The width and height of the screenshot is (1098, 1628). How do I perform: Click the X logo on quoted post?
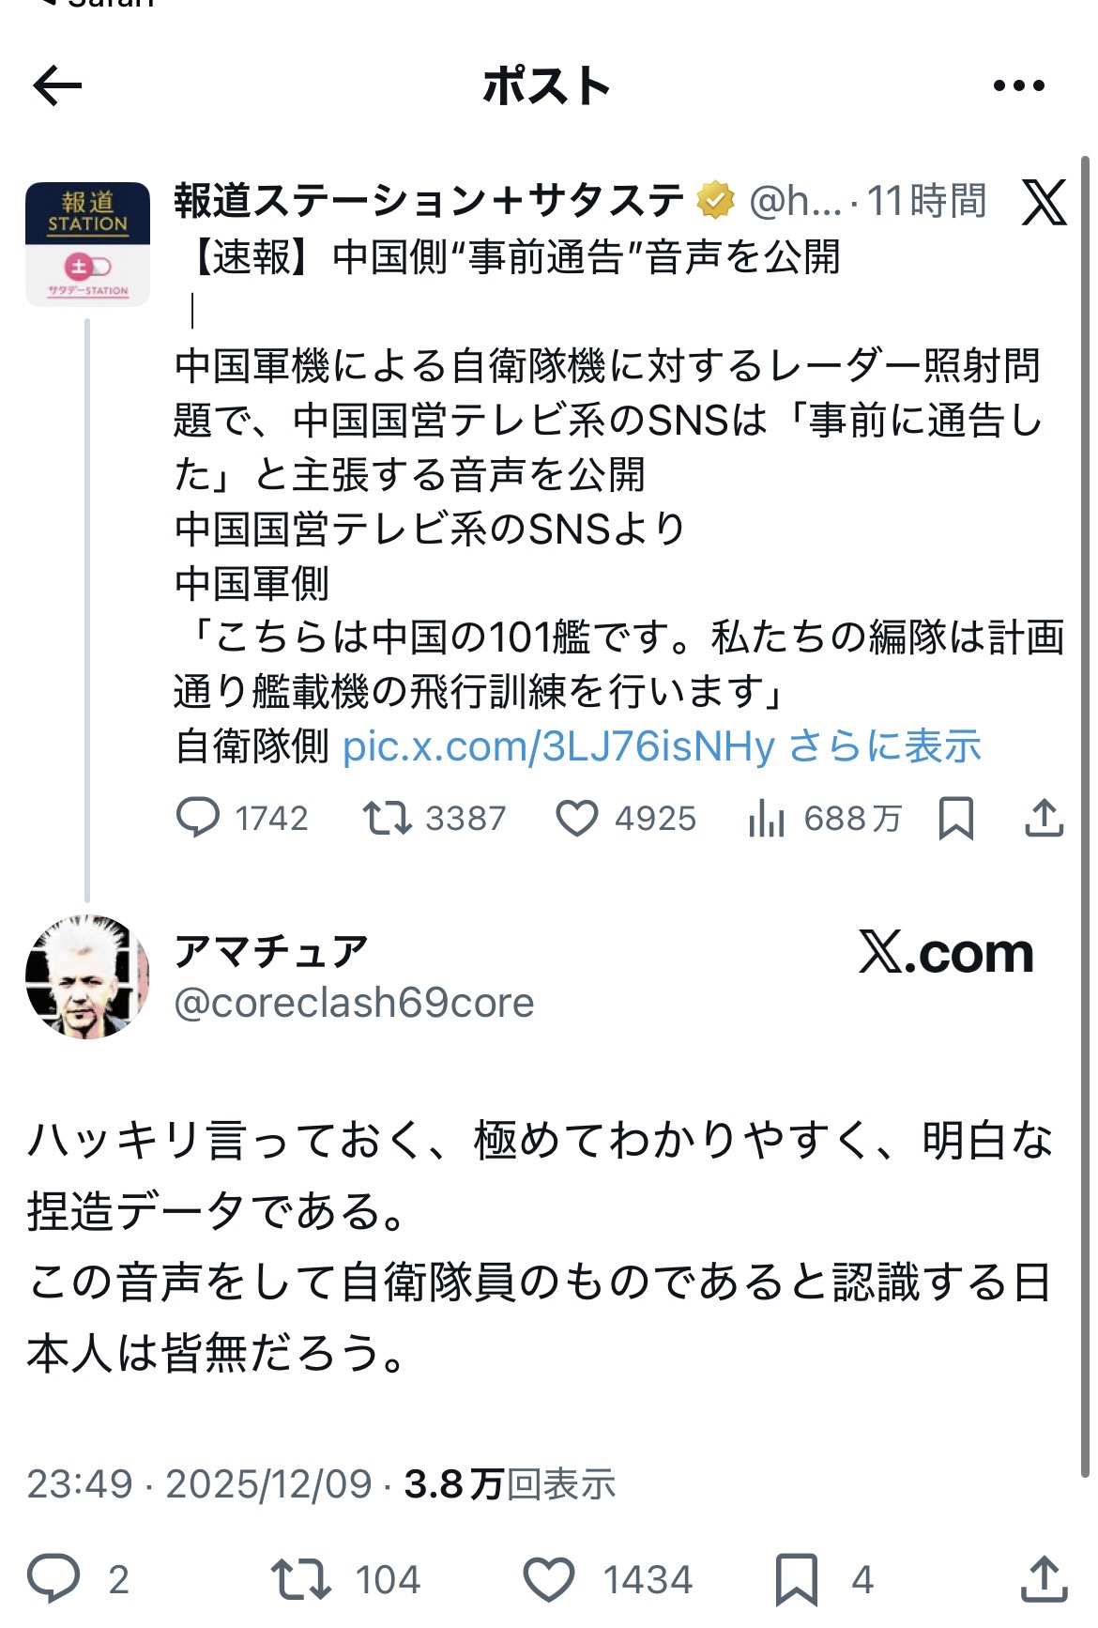tap(1044, 203)
